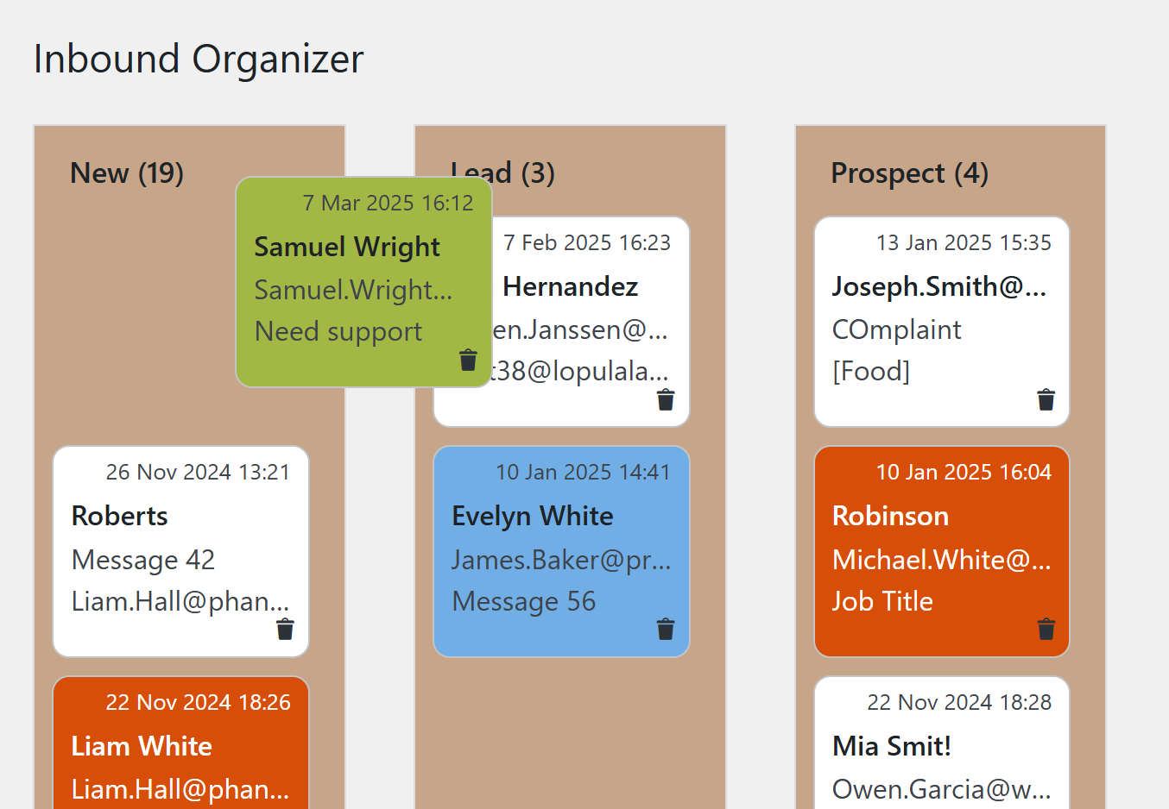Delete the Robinson card

pyautogui.click(x=1046, y=630)
